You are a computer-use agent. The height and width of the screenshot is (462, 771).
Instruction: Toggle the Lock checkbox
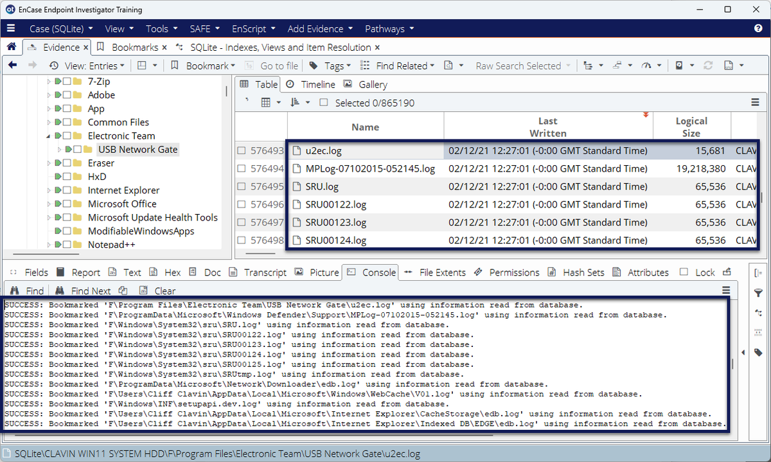(684, 272)
